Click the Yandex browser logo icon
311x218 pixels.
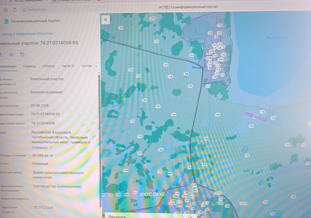click(5, 10)
